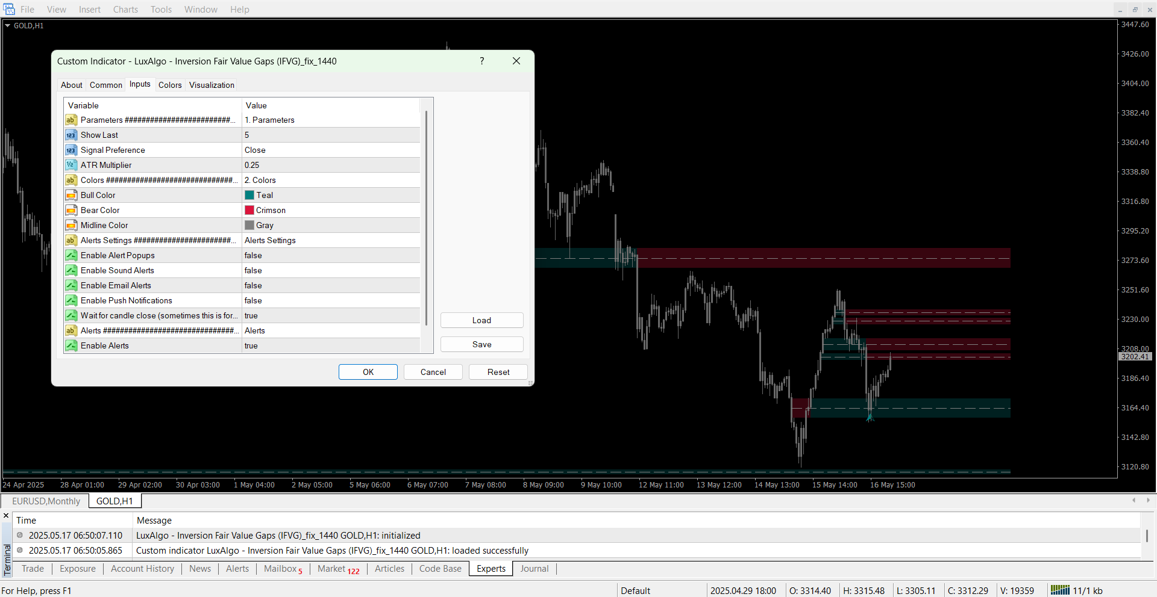Click the connection bars status icon
Screen dimensions: 1157x597
click(1060, 590)
